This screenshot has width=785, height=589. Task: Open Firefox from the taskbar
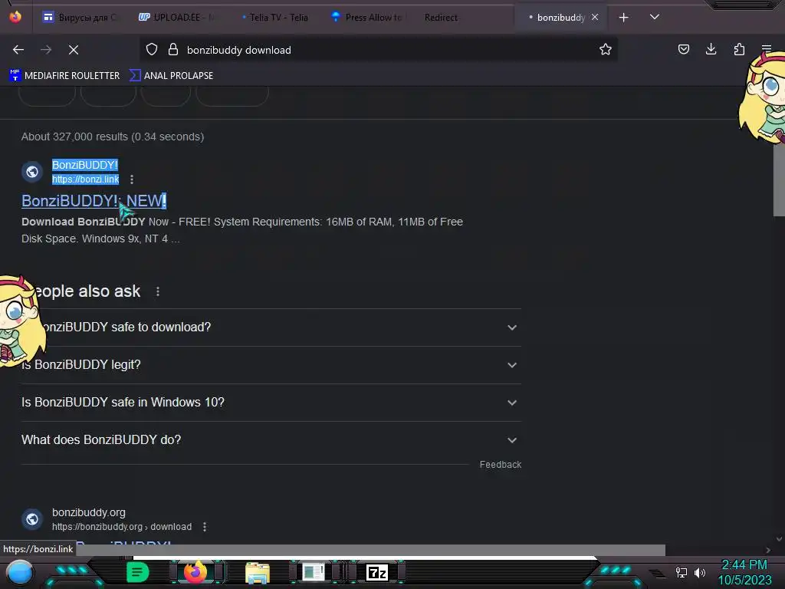[x=195, y=571]
